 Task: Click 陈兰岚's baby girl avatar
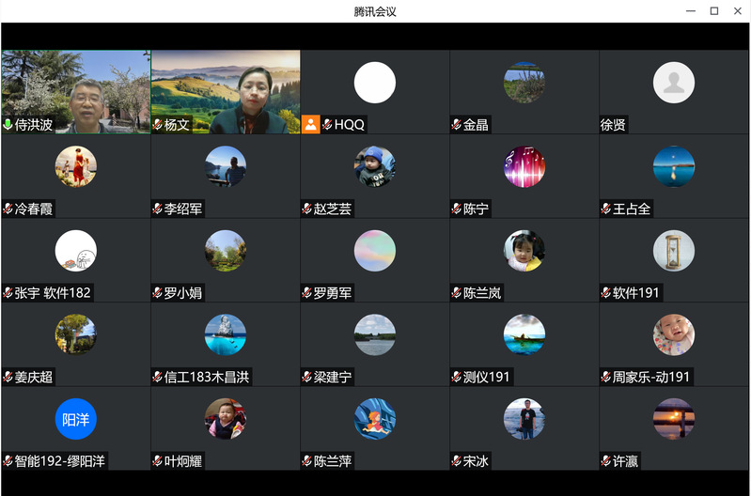click(x=524, y=251)
